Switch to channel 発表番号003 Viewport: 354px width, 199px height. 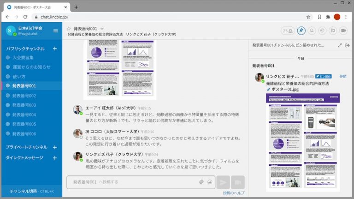pos(24,105)
